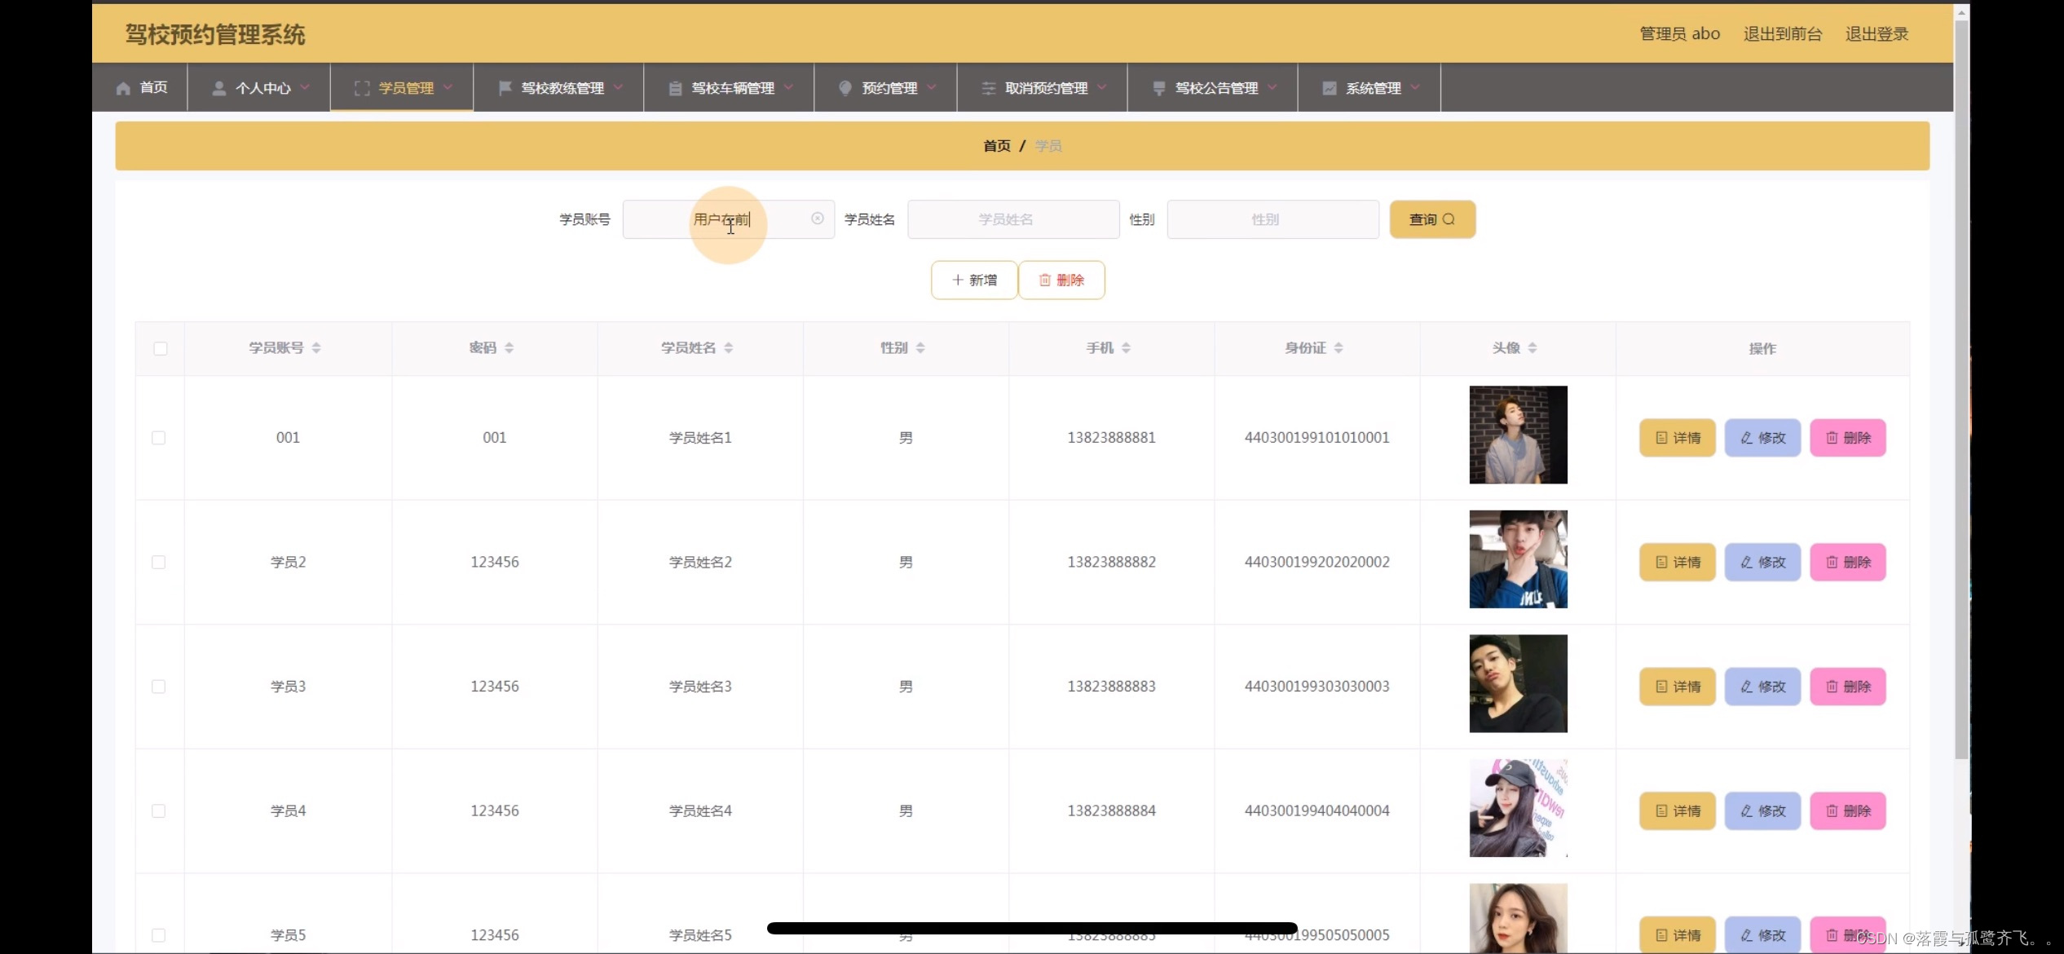Click 首页 in the breadcrumb
The height and width of the screenshot is (954, 2064).
996,146
